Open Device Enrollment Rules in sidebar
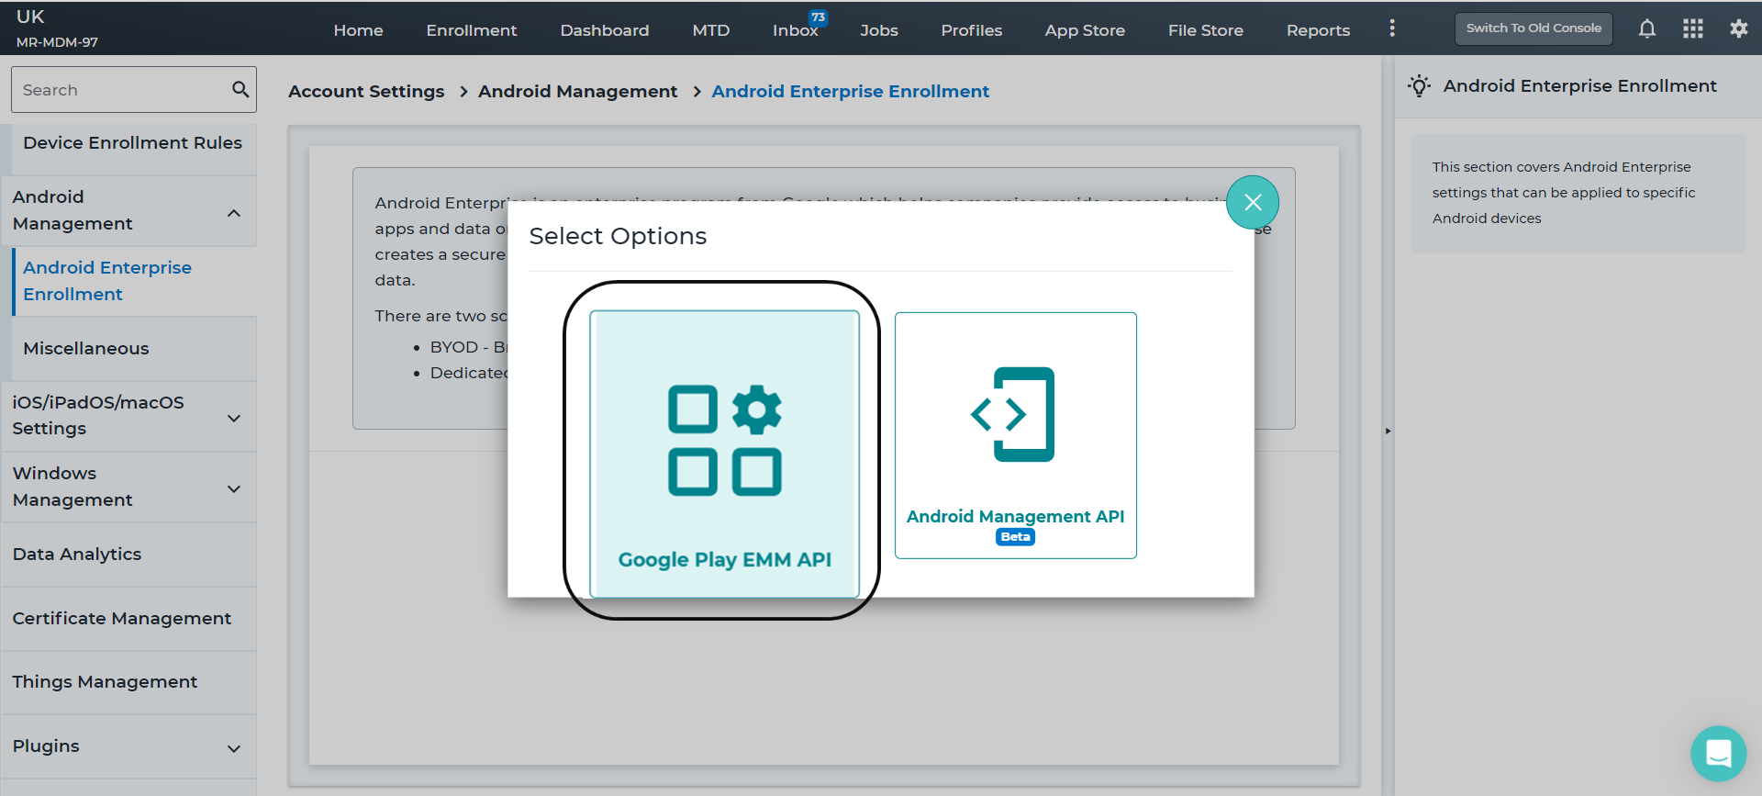 point(133,143)
